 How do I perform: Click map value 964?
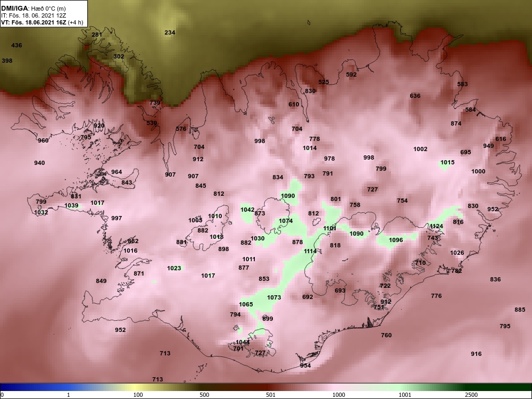coord(117,172)
